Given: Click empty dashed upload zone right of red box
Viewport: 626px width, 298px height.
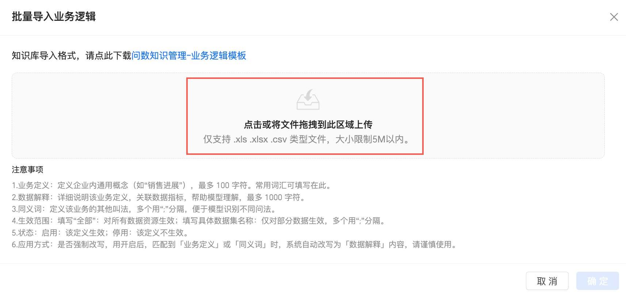Looking at the screenshot, I should [514, 115].
